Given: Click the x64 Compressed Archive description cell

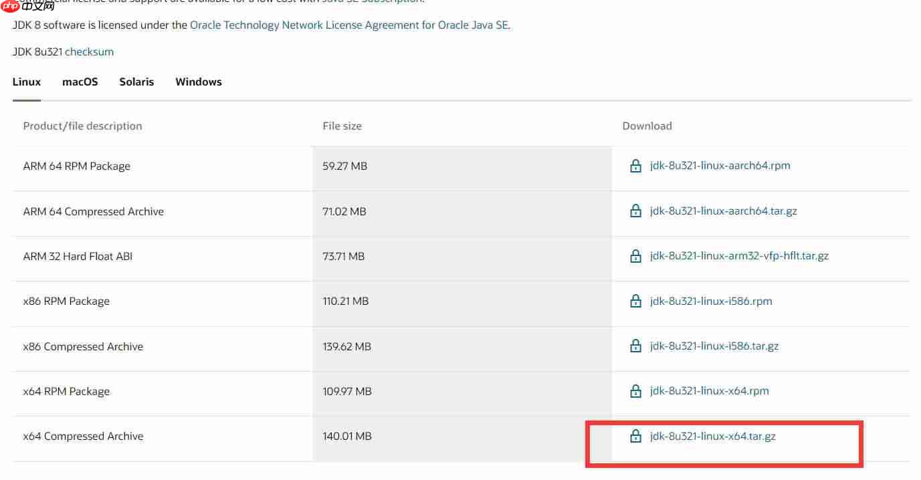Looking at the screenshot, I should [x=84, y=437].
